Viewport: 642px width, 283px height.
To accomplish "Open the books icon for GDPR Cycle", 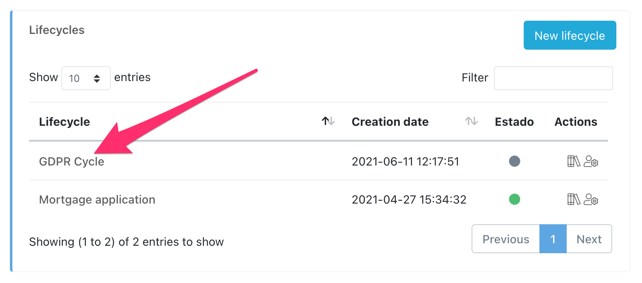I will (x=574, y=161).
